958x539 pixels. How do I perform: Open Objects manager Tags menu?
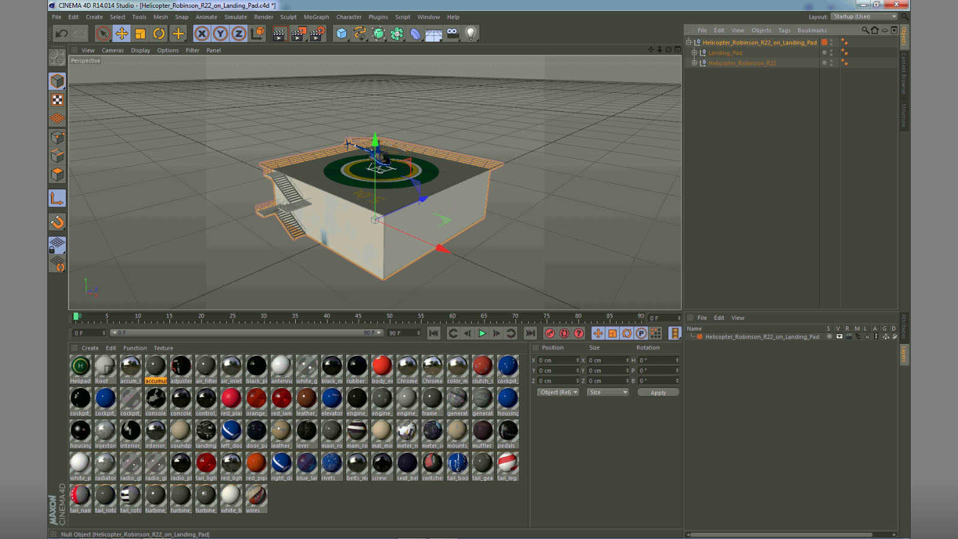[784, 31]
